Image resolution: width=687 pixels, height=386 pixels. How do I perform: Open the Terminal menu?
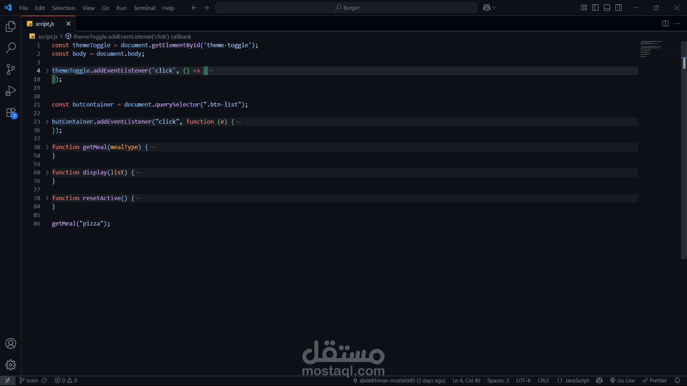point(144,8)
